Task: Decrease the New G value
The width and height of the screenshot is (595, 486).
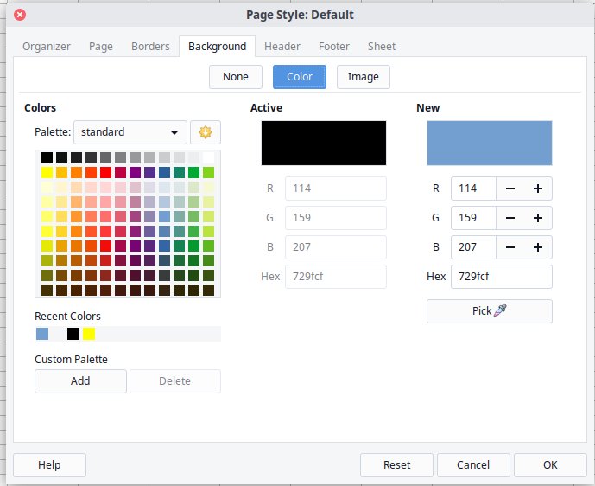Action: [x=510, y=218]
